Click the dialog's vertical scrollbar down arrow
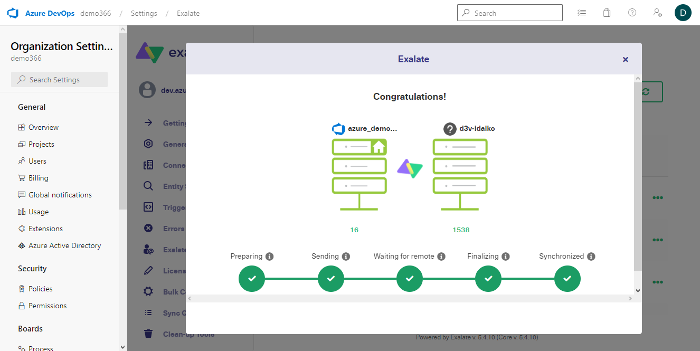 click(638, 290)
